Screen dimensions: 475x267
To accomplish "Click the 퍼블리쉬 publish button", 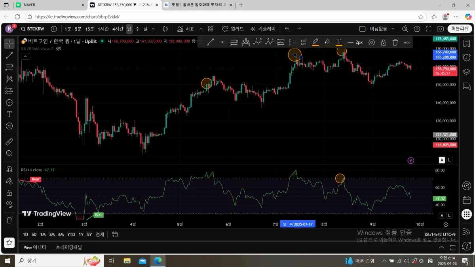I will pyautogui.click(x=460, y=29).
